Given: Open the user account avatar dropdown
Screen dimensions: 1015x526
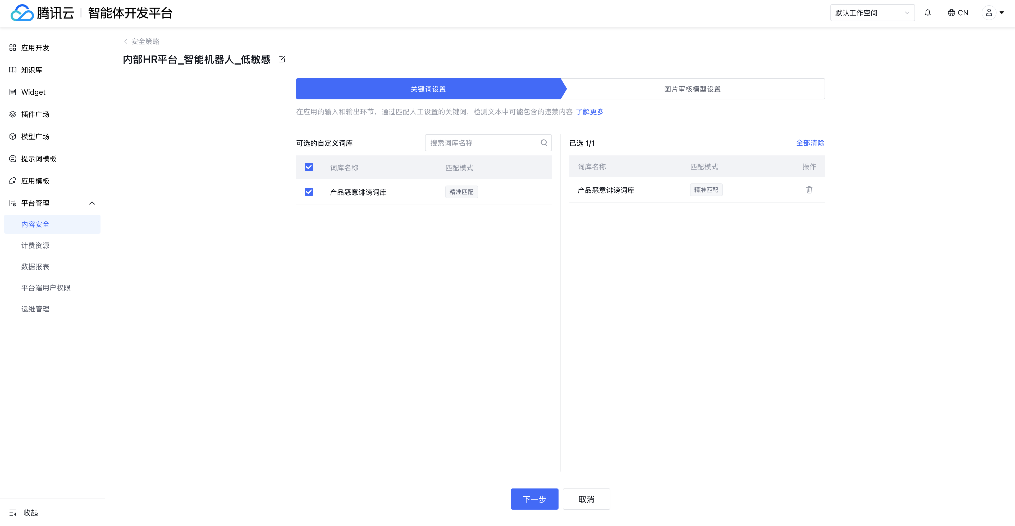Looking at the screenshot, I should pos(993,13).
